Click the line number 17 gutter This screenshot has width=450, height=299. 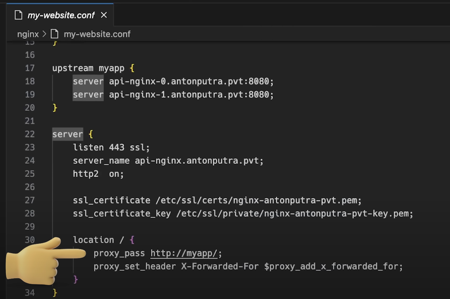point(30,68)
